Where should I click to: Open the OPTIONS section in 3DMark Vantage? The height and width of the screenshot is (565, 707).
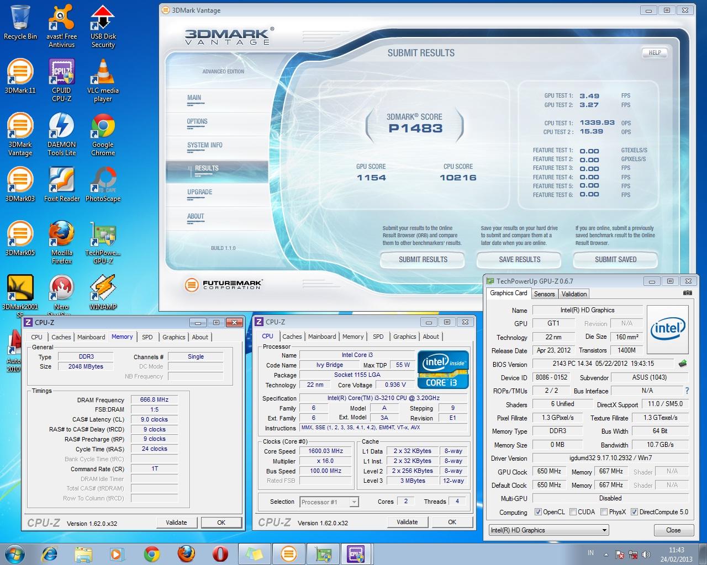click(x=197, y=121)
